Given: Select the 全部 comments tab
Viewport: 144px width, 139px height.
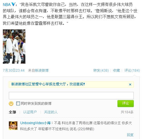Looking at the screenshot, I should pyautogui.click(x=12, y=112).
